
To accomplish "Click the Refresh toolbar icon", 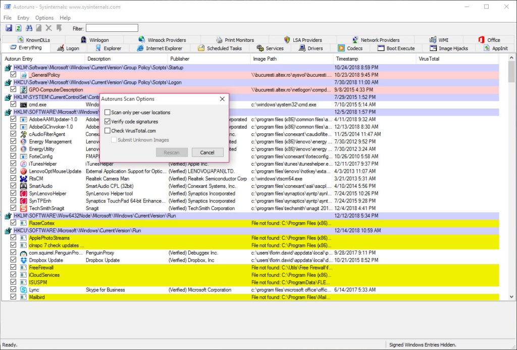I will (x=19, y=28).
